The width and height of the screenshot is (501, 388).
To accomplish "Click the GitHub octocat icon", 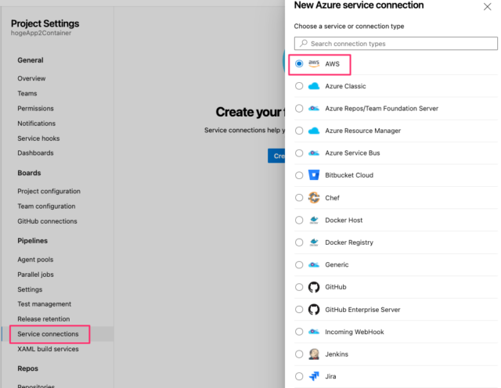I will point(314,287).
